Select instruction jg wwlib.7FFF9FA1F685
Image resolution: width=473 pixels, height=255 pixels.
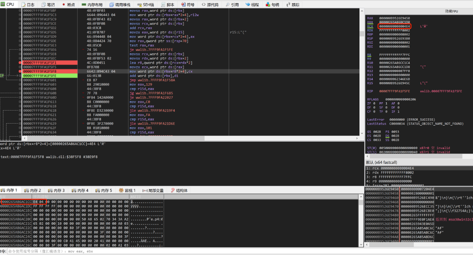tap(151, 93)
